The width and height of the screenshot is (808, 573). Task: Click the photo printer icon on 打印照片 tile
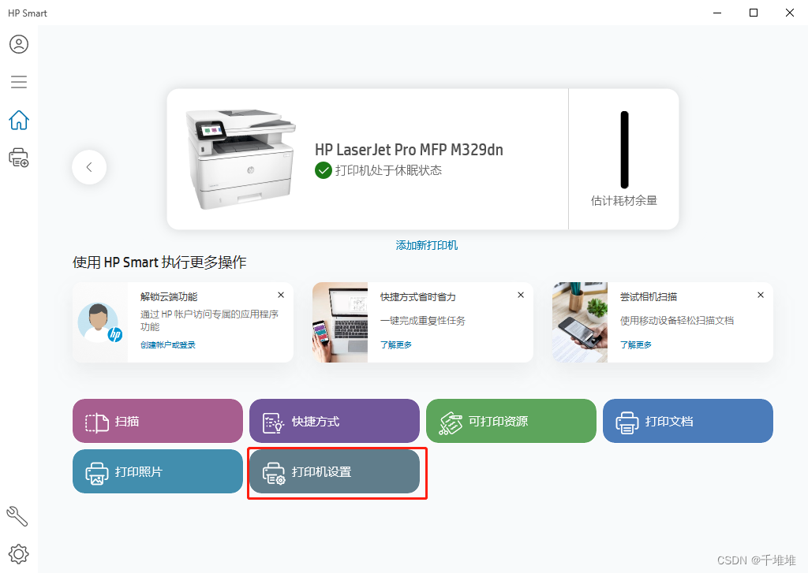(x=97, y=474)
